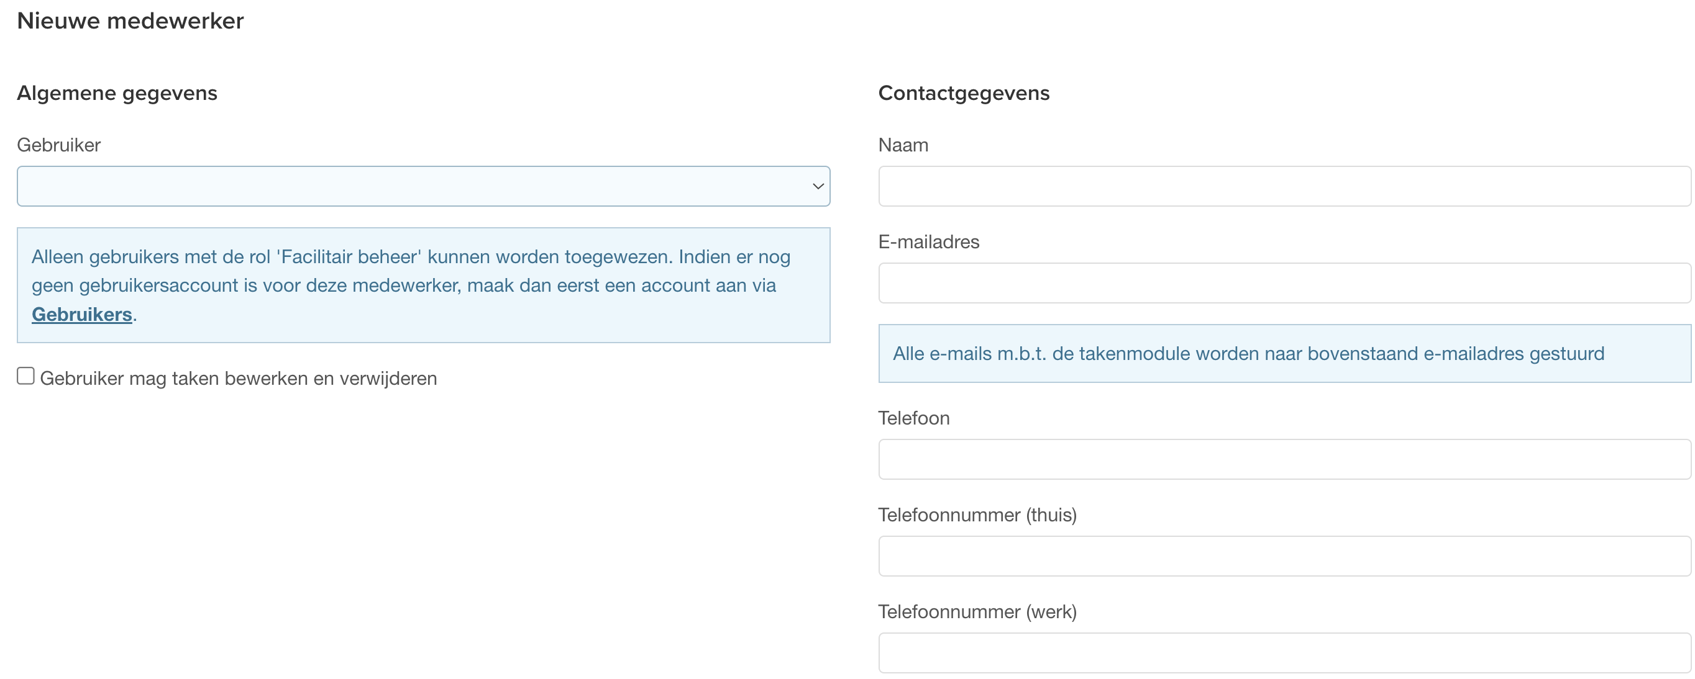This screenshot has width=1695, height=679.
Task: Focus the Telefoonnummer (thuis) input field
Action: coord(1284,556)
